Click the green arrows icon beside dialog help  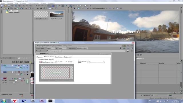click(124, 48)
